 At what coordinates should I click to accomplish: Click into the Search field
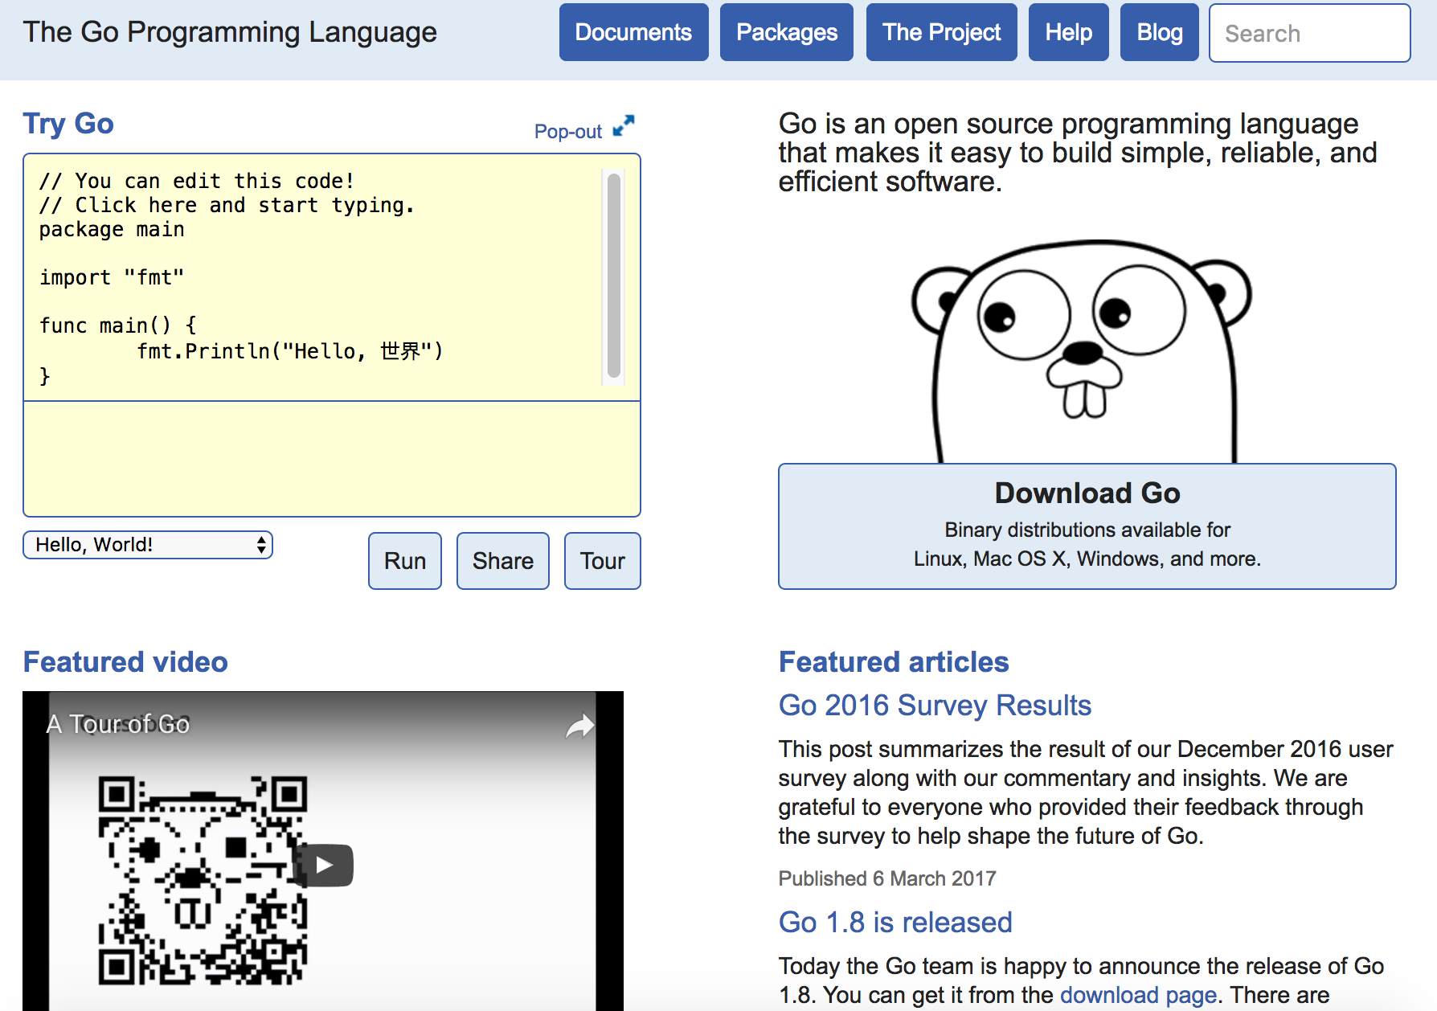click(1309, 33)
